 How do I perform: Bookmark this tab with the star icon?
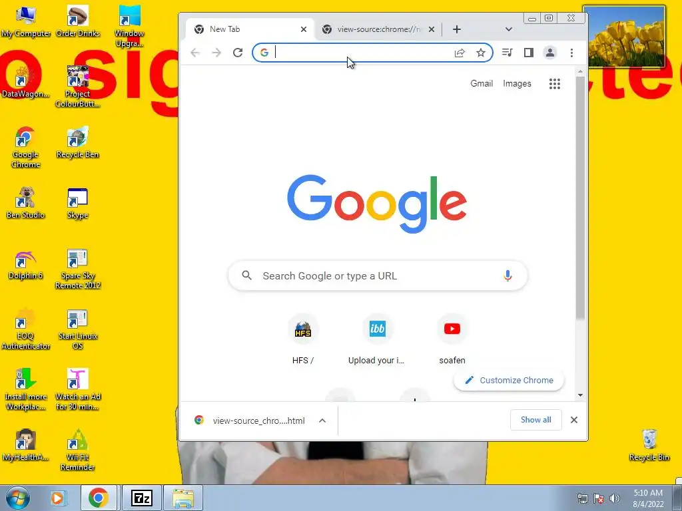481,53
